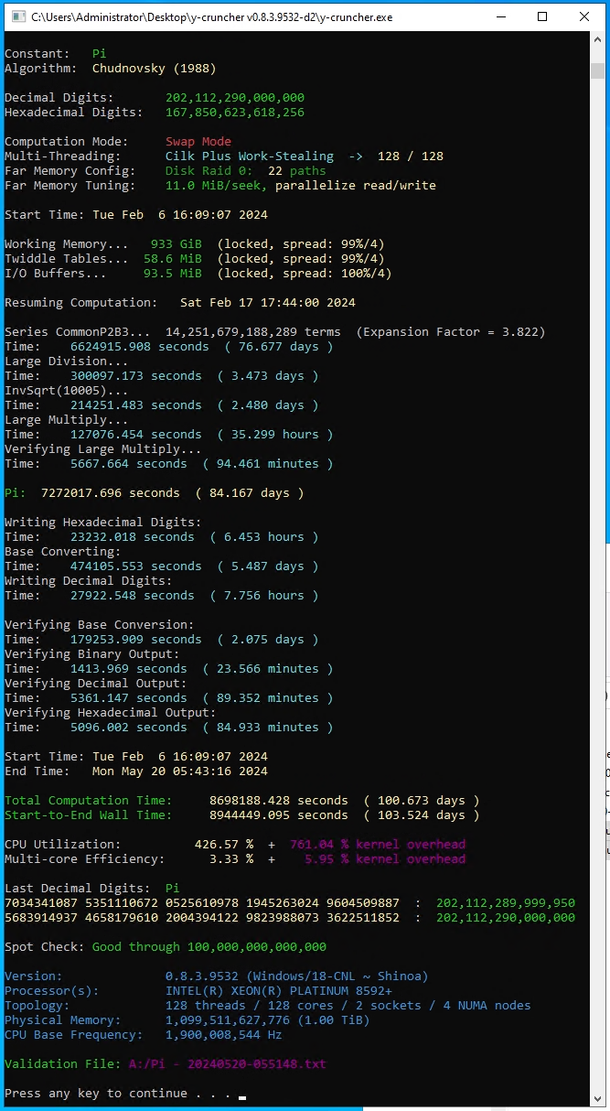Click the y-cruncher console icon in title bar
The height and width of the screenshot is (1111, 610).
[17, 16]
